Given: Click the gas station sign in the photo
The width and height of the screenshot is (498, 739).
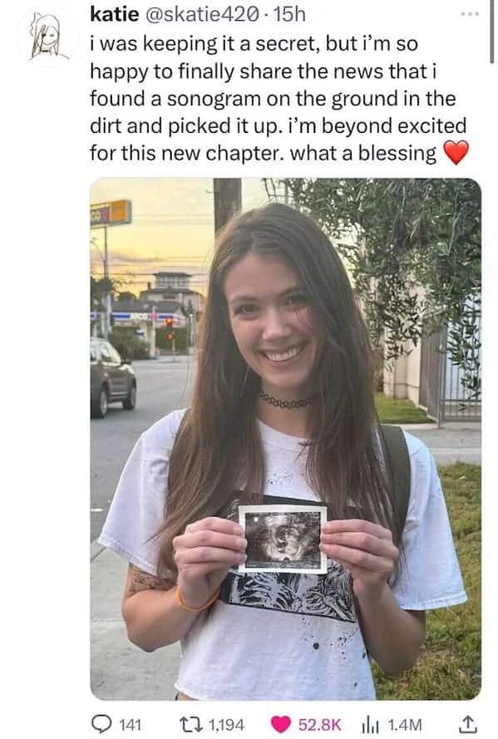Looking at the screenshot, I should tap(111, 213).
